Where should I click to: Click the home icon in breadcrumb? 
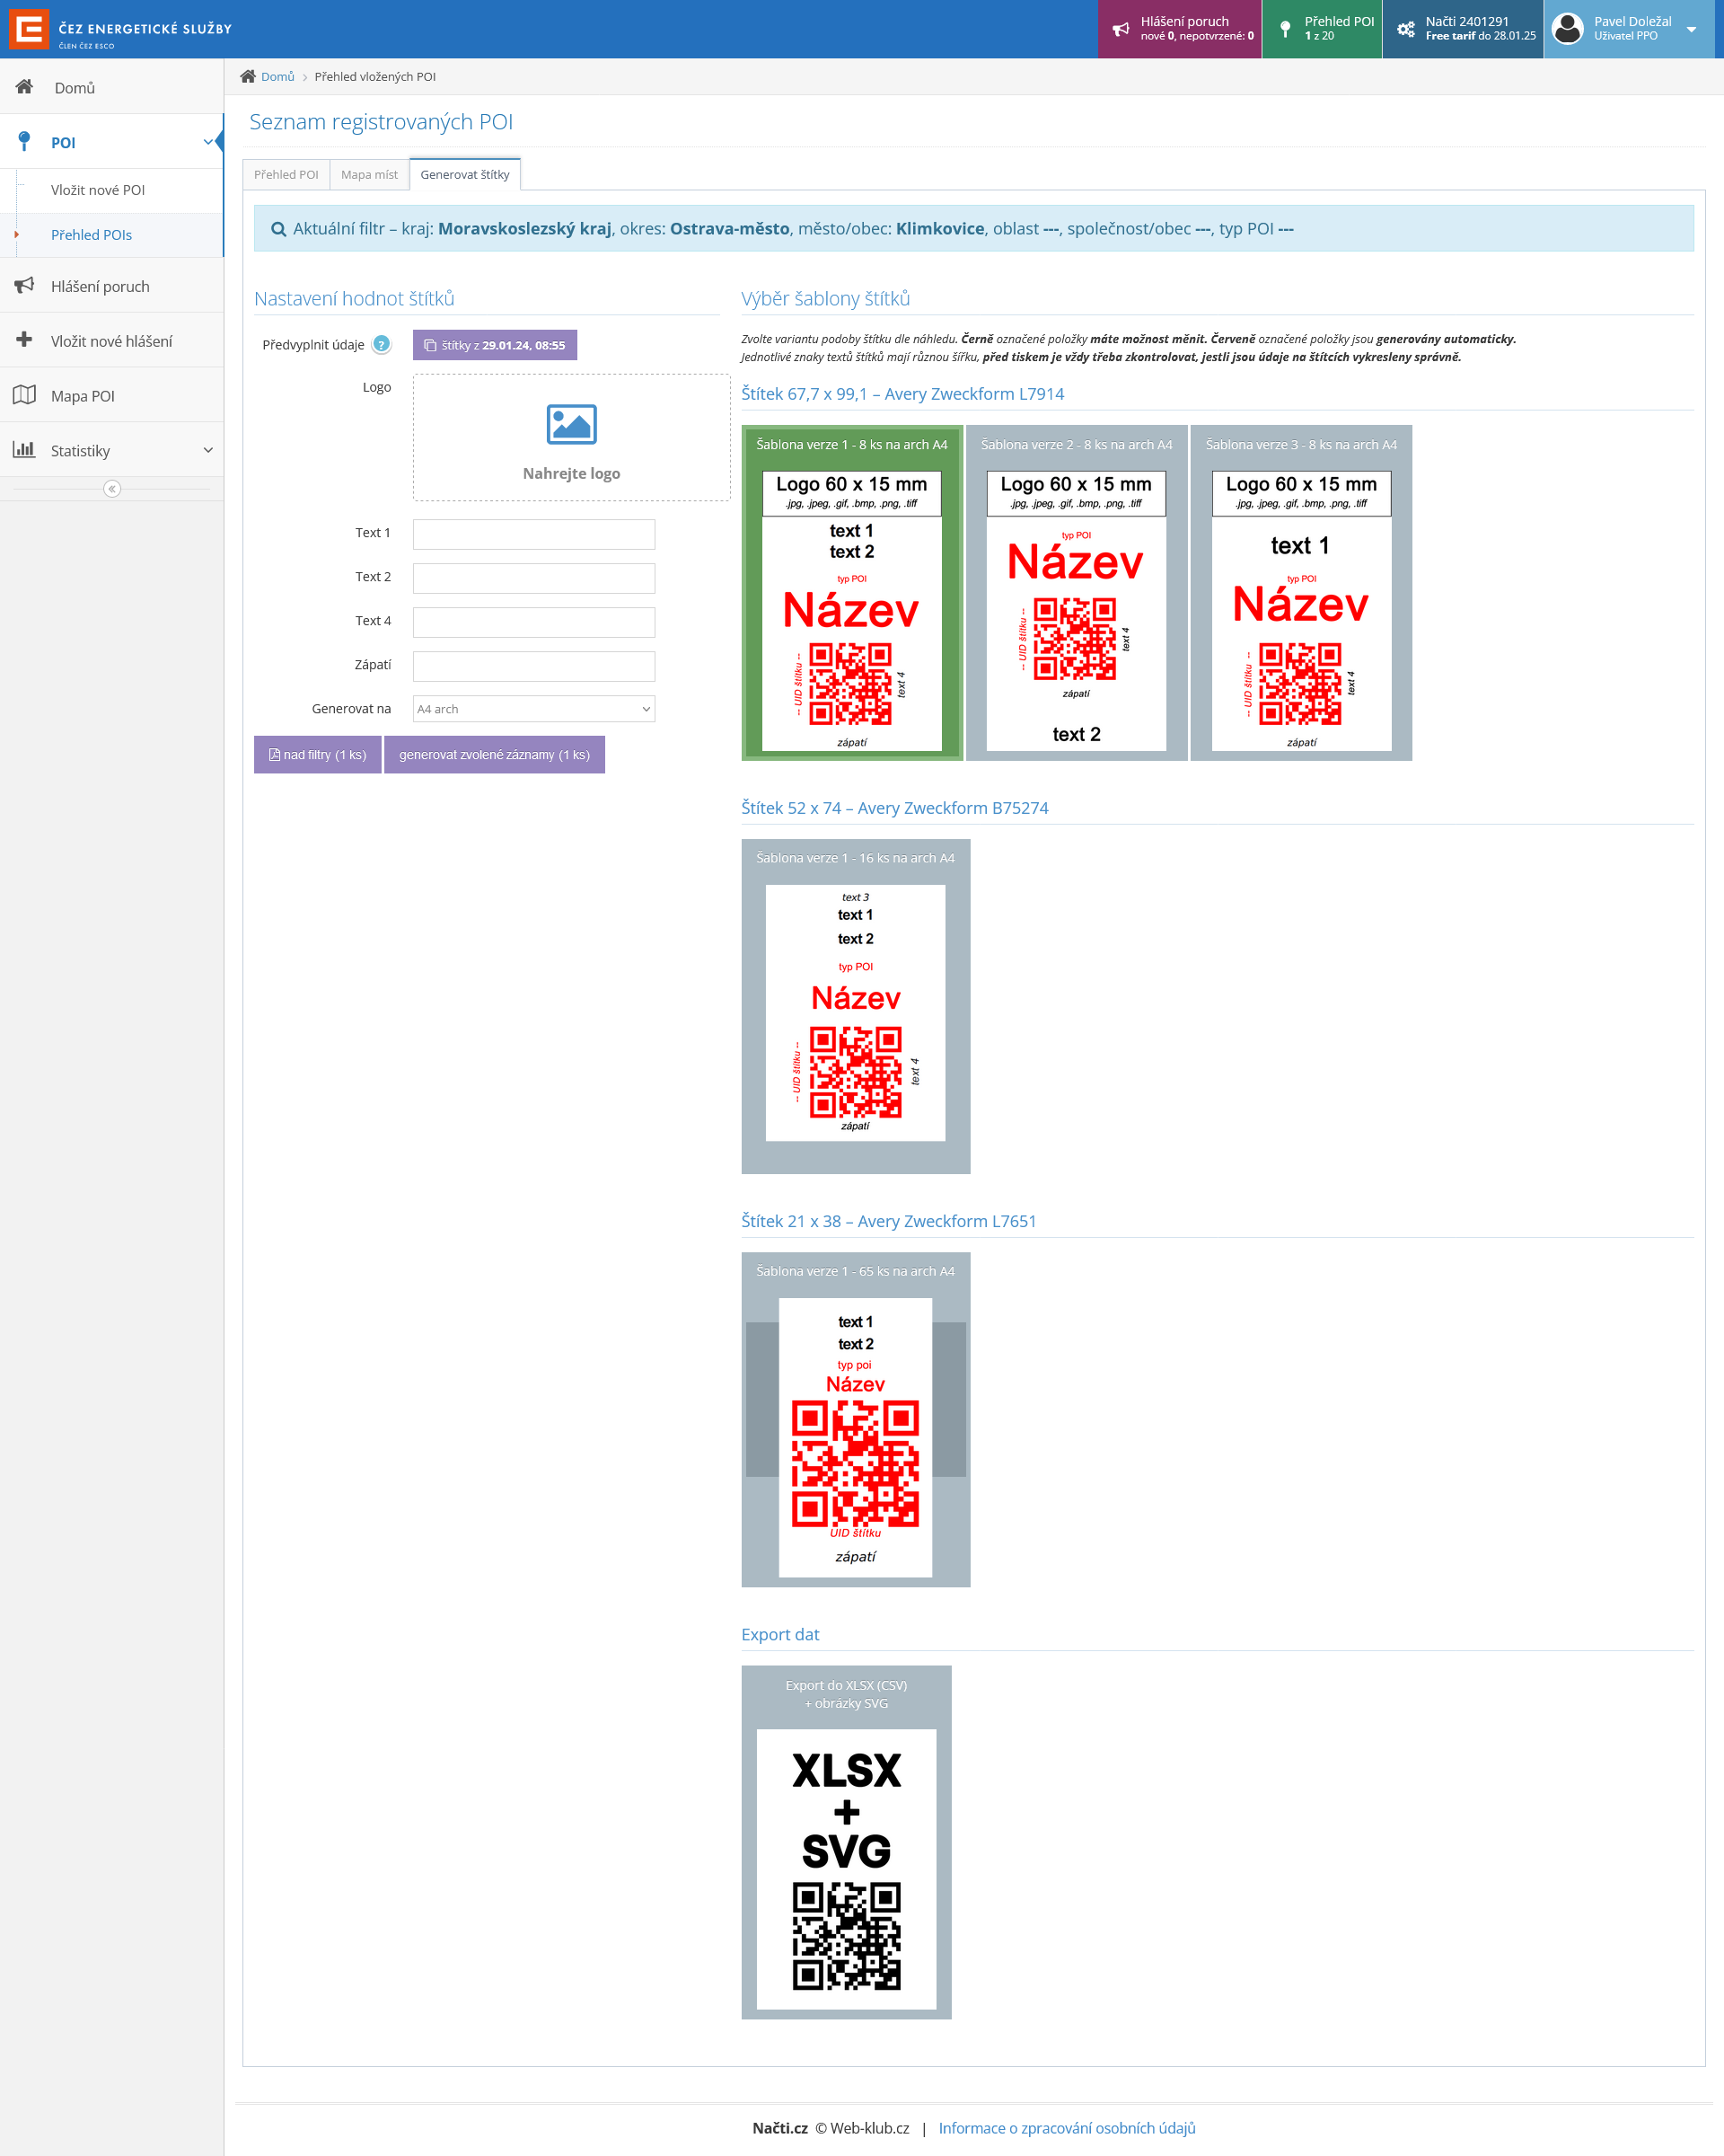[x=248, y=77]
